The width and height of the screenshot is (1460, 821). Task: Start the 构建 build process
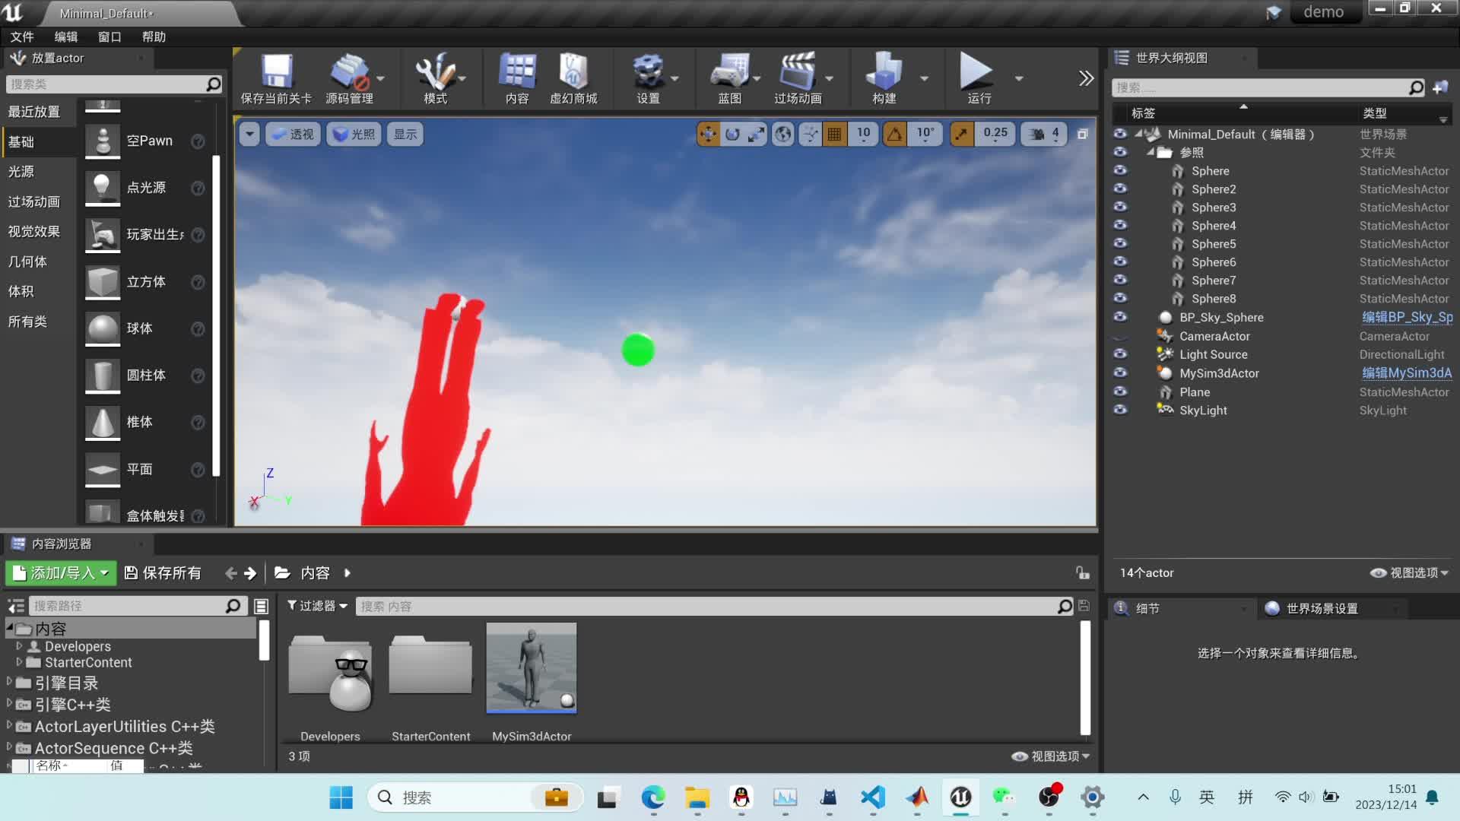[x=884, y=76]
